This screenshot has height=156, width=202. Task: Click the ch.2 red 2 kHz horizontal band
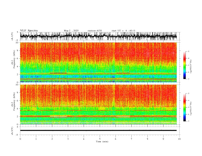click(98, 116)
